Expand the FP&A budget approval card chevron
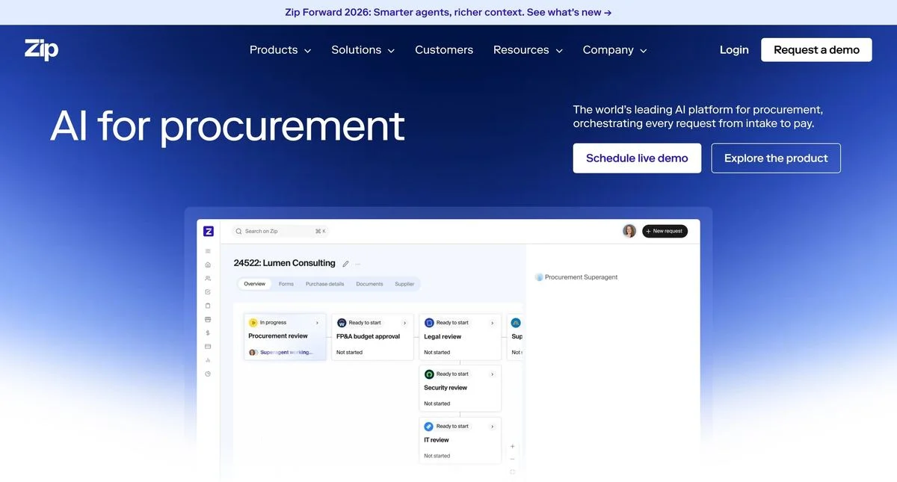This screenshot has width=897, height=482. pyautogui.click(x=404, y=323)
